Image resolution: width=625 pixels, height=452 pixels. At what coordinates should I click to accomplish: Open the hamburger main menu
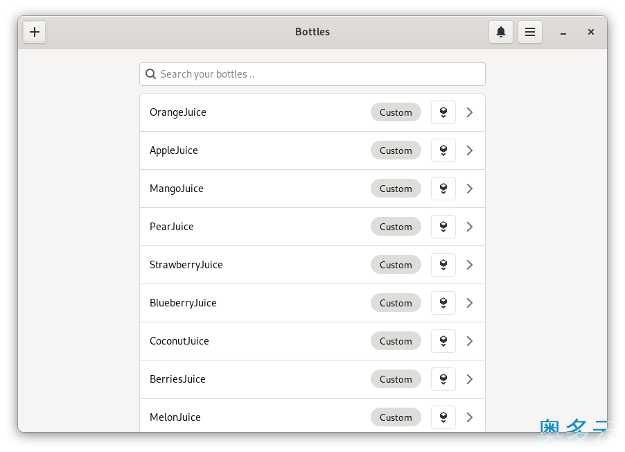pyautogui.click(x=530, y=32)
